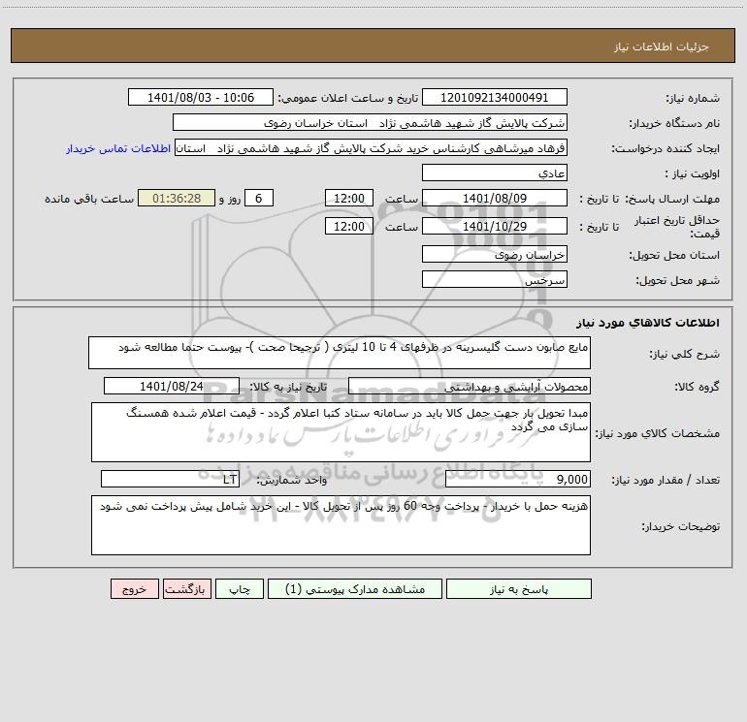Click the جزئیات اطلاعات نیاز header title
The width and height of the screenshot is (747, 722).
pyautogui.click(x=661, y=47)
